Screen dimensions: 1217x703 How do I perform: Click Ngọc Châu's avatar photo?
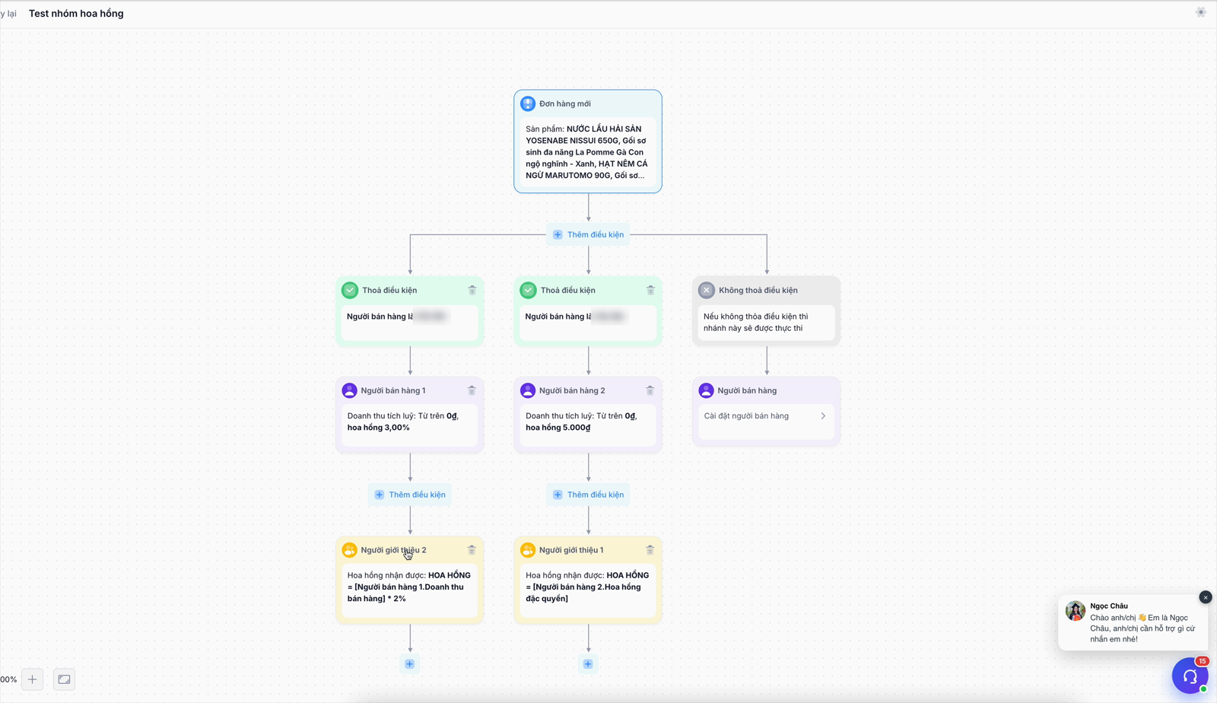point(1076,611)
